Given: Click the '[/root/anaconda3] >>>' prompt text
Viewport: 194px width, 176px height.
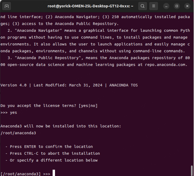Looking at the screenshot, I should click(x=25, y=174).
